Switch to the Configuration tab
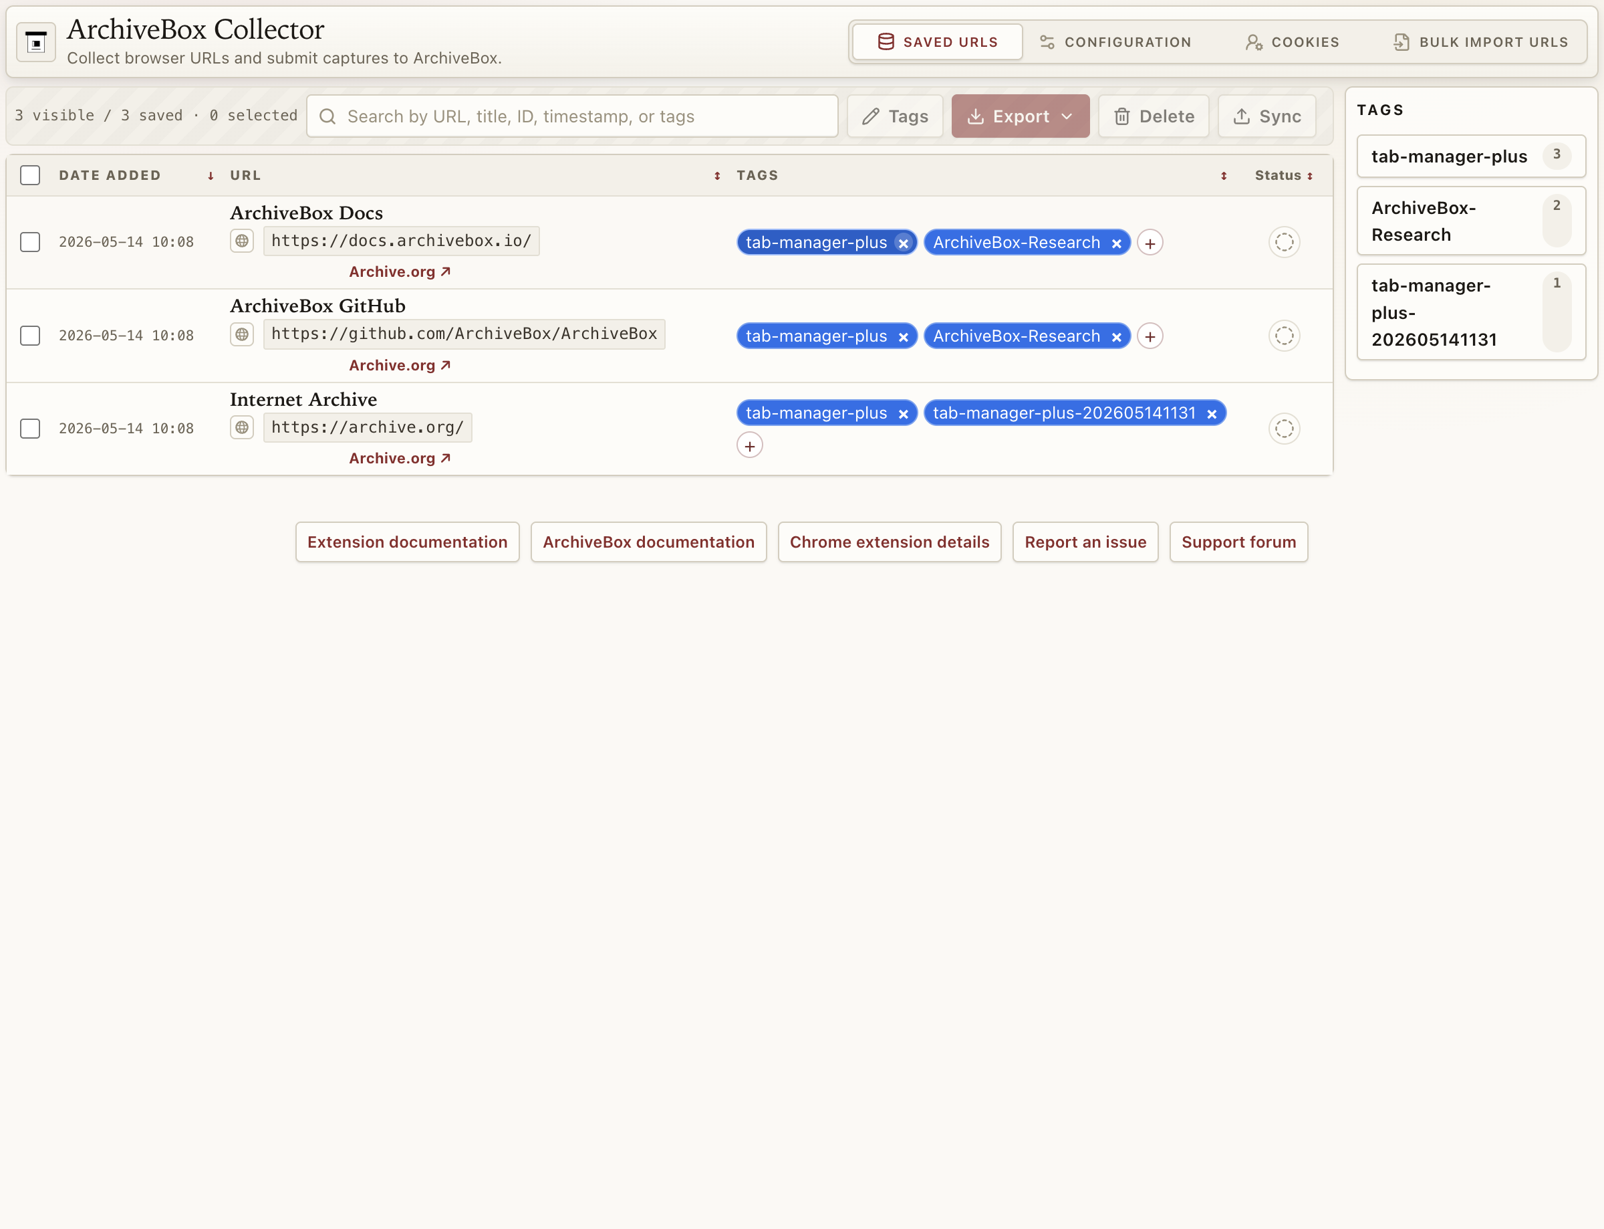Viewport: 1604px width, 1229px height. (x=1115, y=42)
